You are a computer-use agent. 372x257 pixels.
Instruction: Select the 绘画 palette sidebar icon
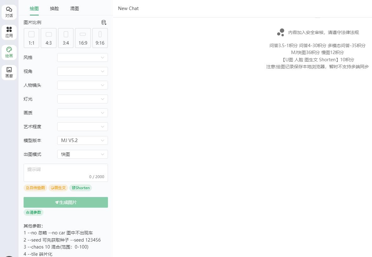pyautogui.click(x=9, y=52)
